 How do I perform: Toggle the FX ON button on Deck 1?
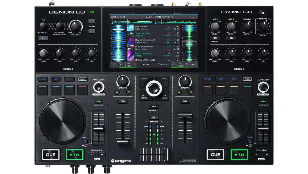(43, 38)
